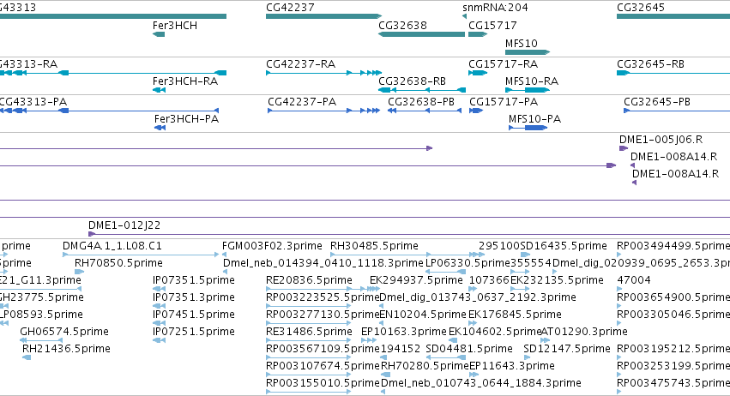Select the SD16435.5prime EST label

[564, 246]
